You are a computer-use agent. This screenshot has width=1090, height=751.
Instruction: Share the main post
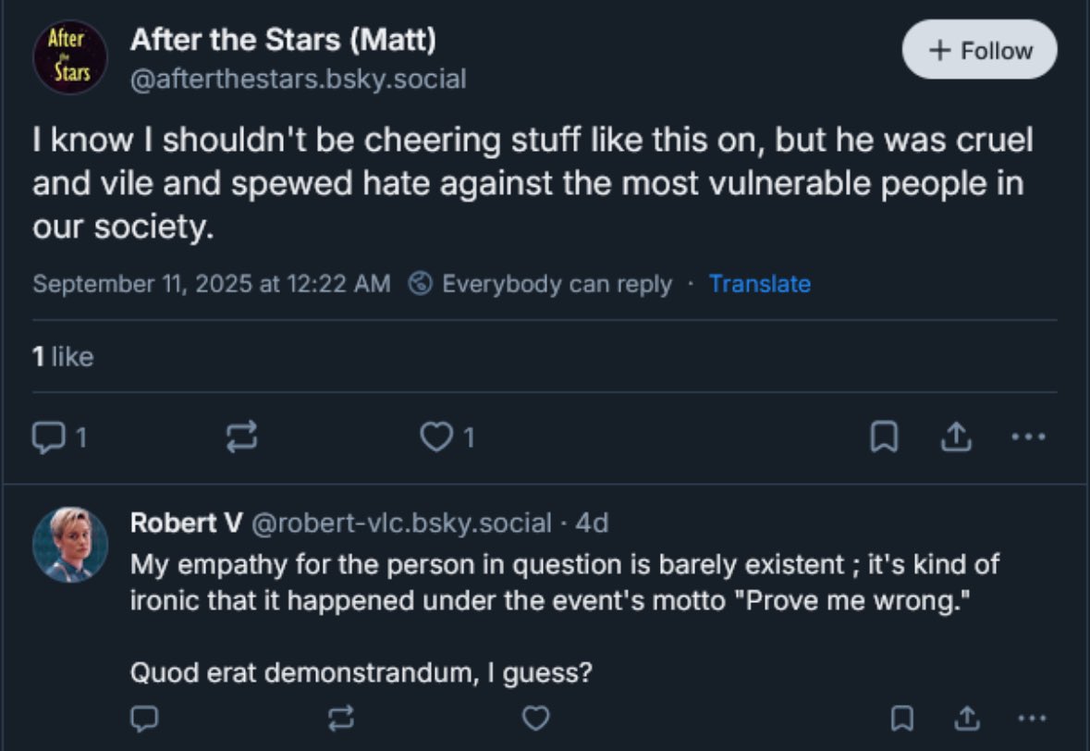click(956, 437)
